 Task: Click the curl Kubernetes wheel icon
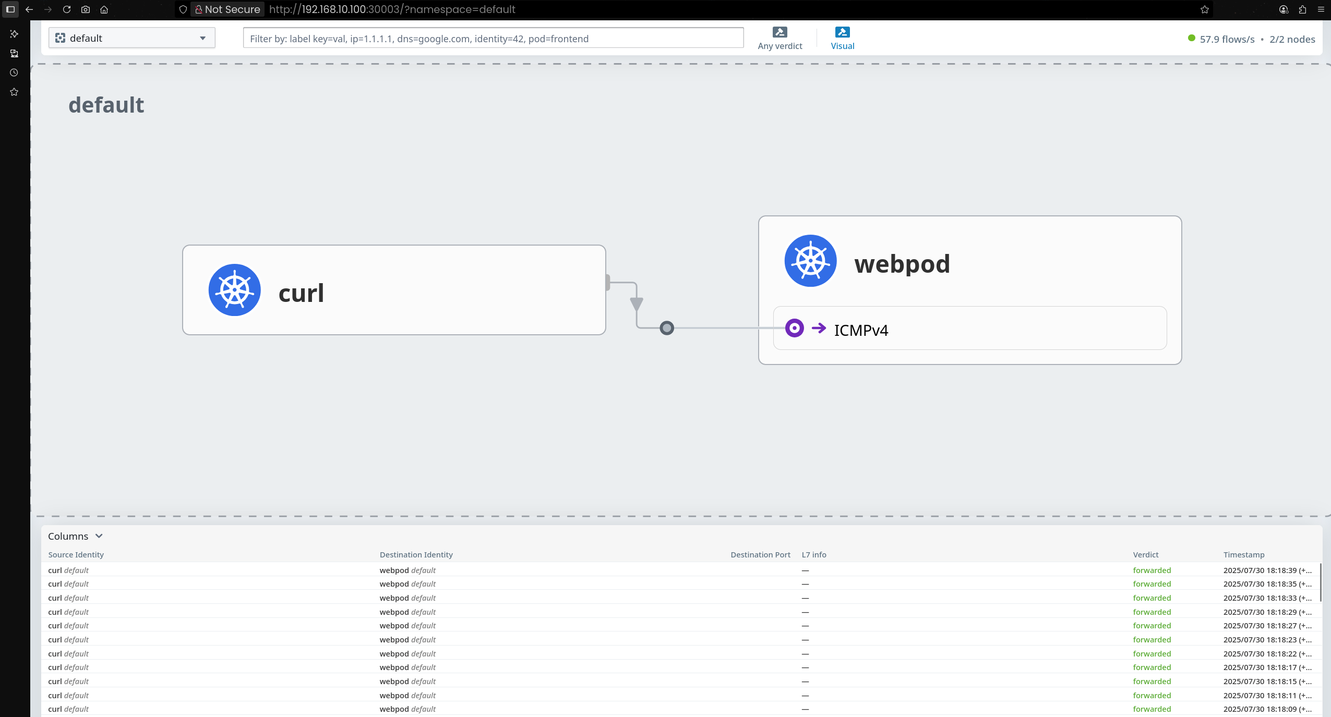235,290
